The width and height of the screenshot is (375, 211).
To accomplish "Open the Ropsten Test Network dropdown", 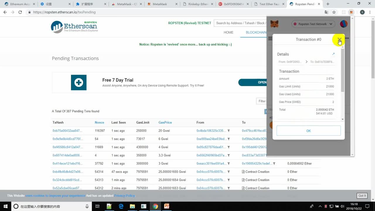I will (313, 24).
